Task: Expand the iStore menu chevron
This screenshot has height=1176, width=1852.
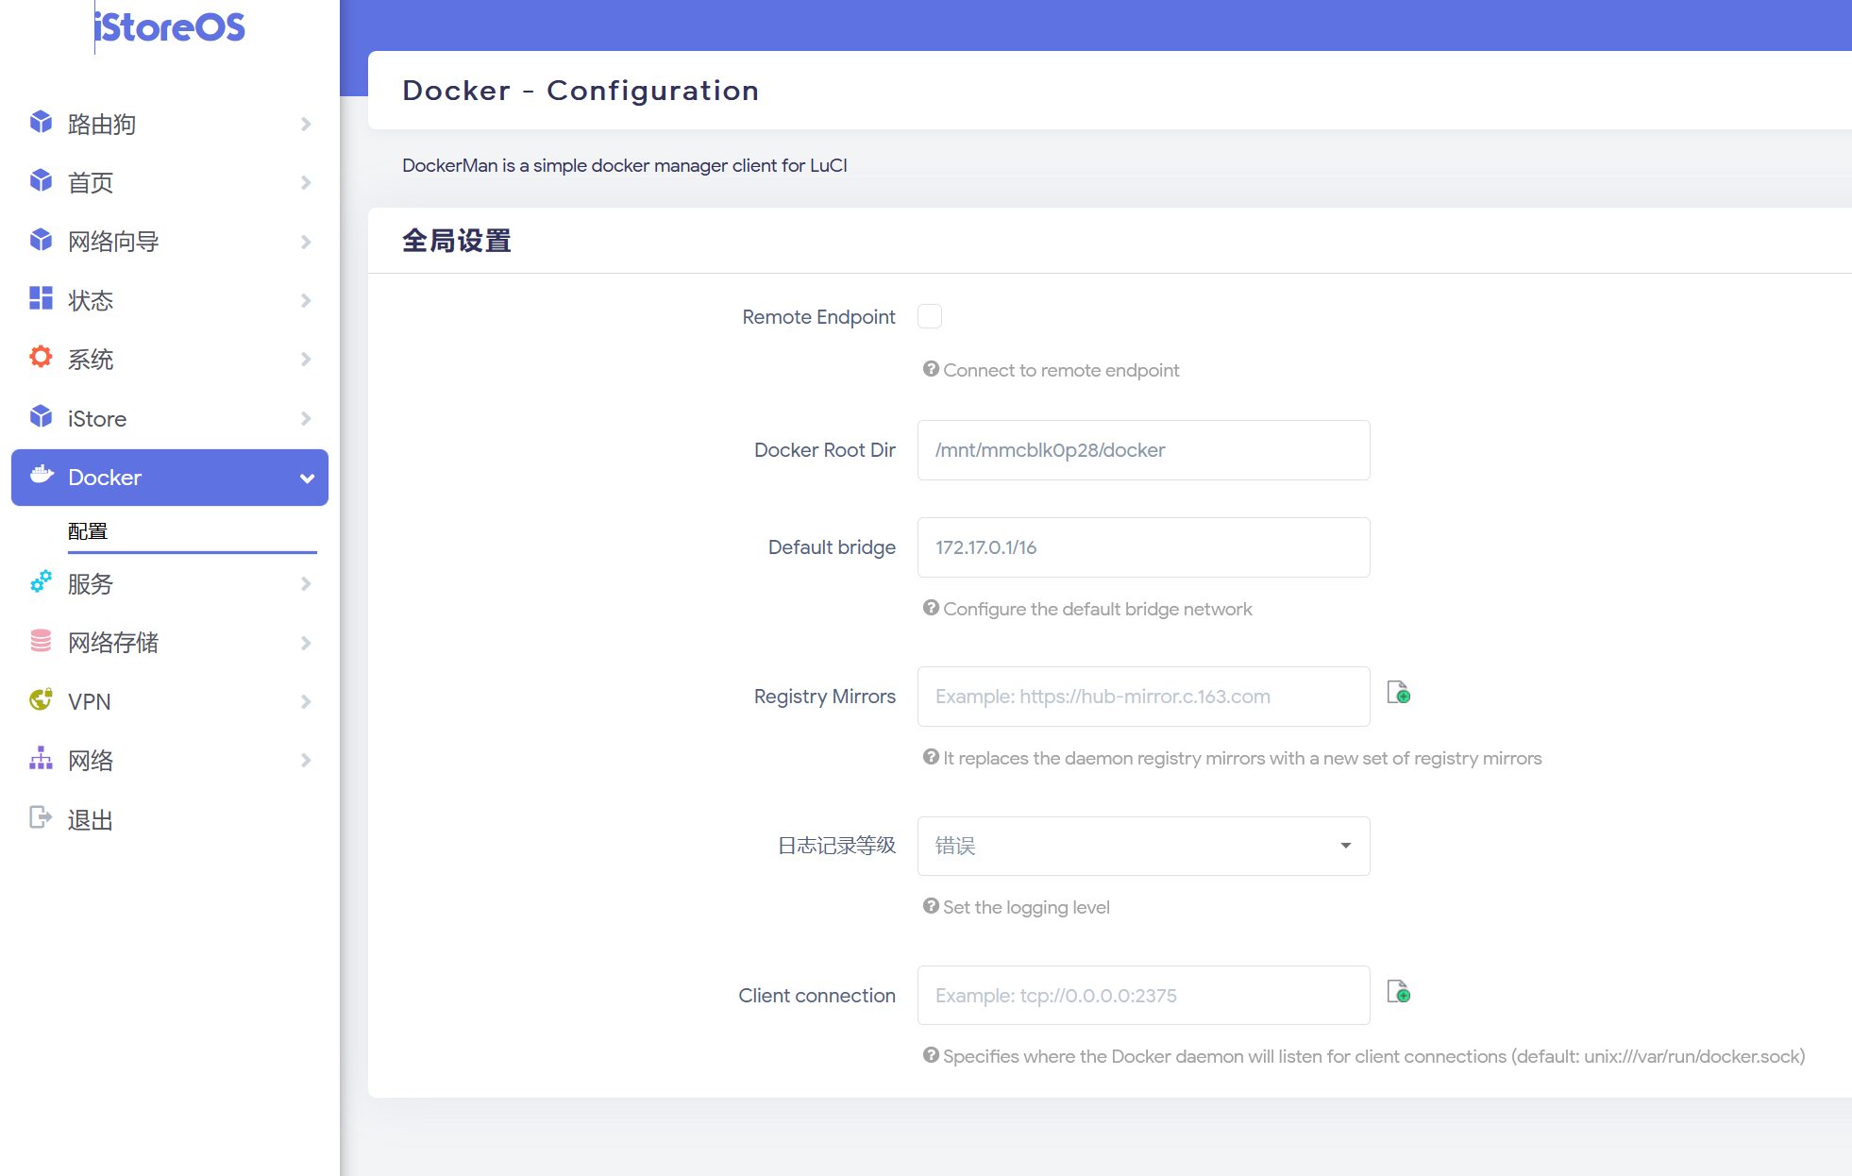Action: (306, 418)
